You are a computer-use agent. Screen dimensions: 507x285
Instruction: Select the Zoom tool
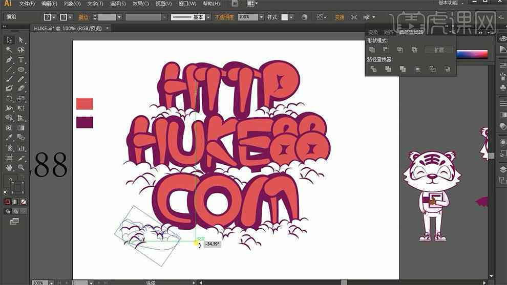(21, 167)
